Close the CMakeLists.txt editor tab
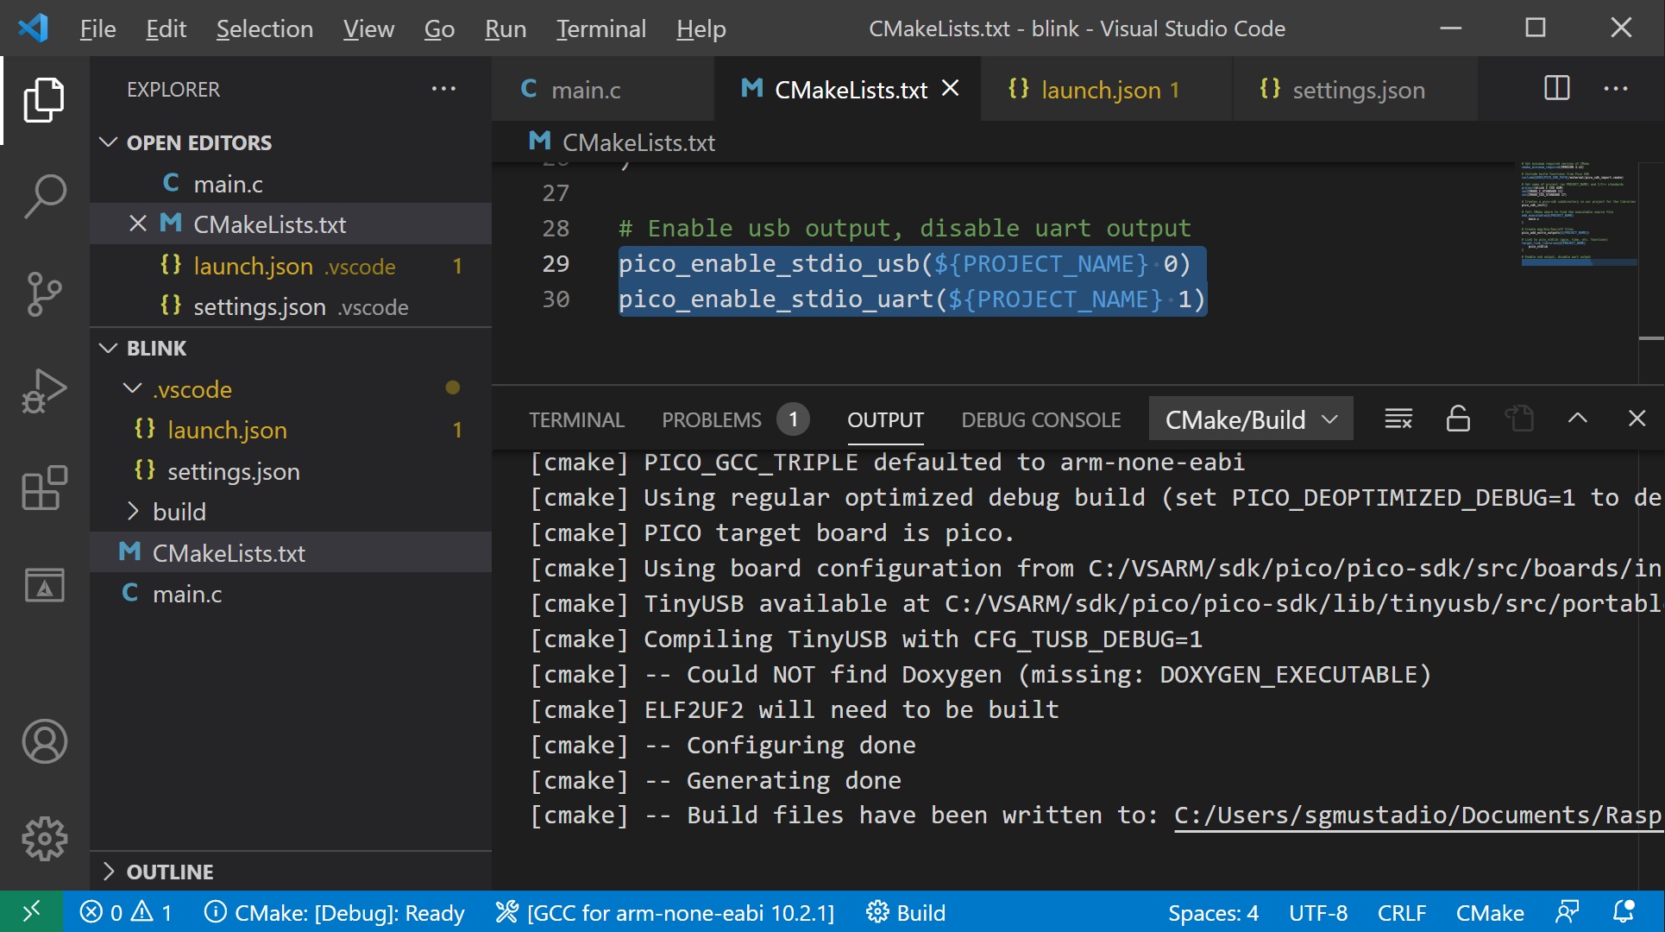Viewport: 1665px width, 932px height. point(951,89)
